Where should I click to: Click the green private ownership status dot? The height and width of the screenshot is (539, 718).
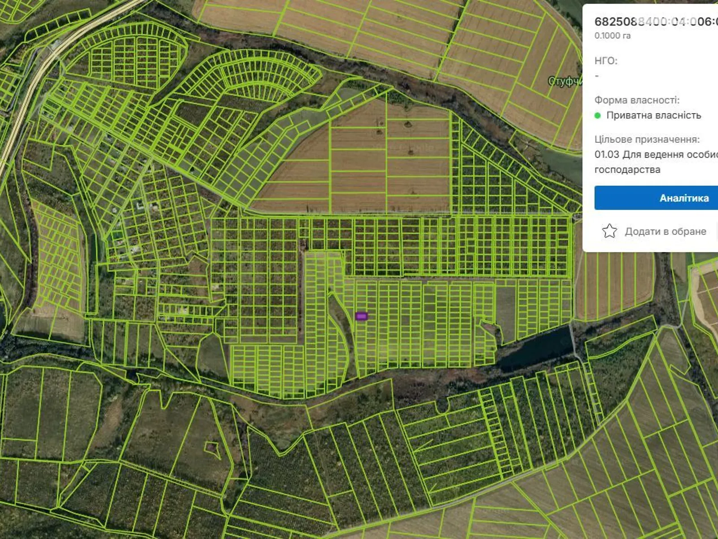[598, 115]
